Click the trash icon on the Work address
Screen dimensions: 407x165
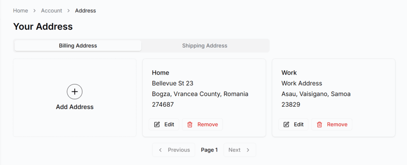(320, 125)
